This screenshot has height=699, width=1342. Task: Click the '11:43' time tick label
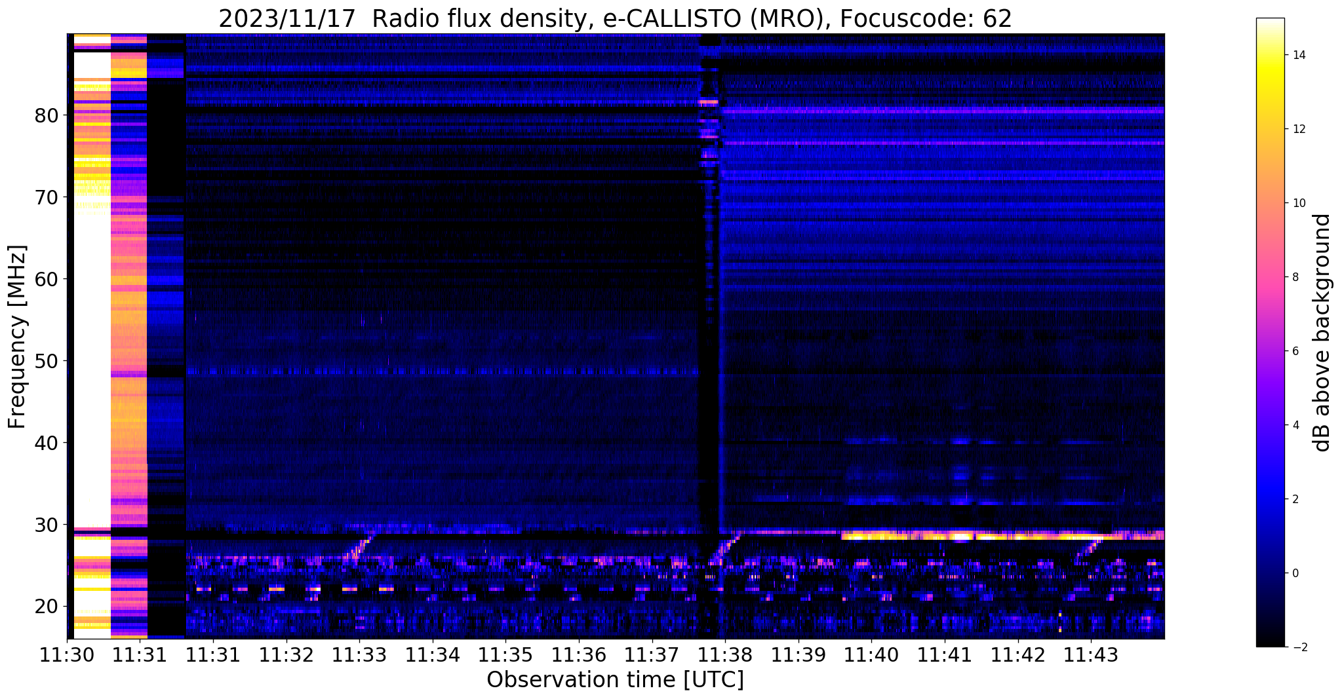point(1091,656)
